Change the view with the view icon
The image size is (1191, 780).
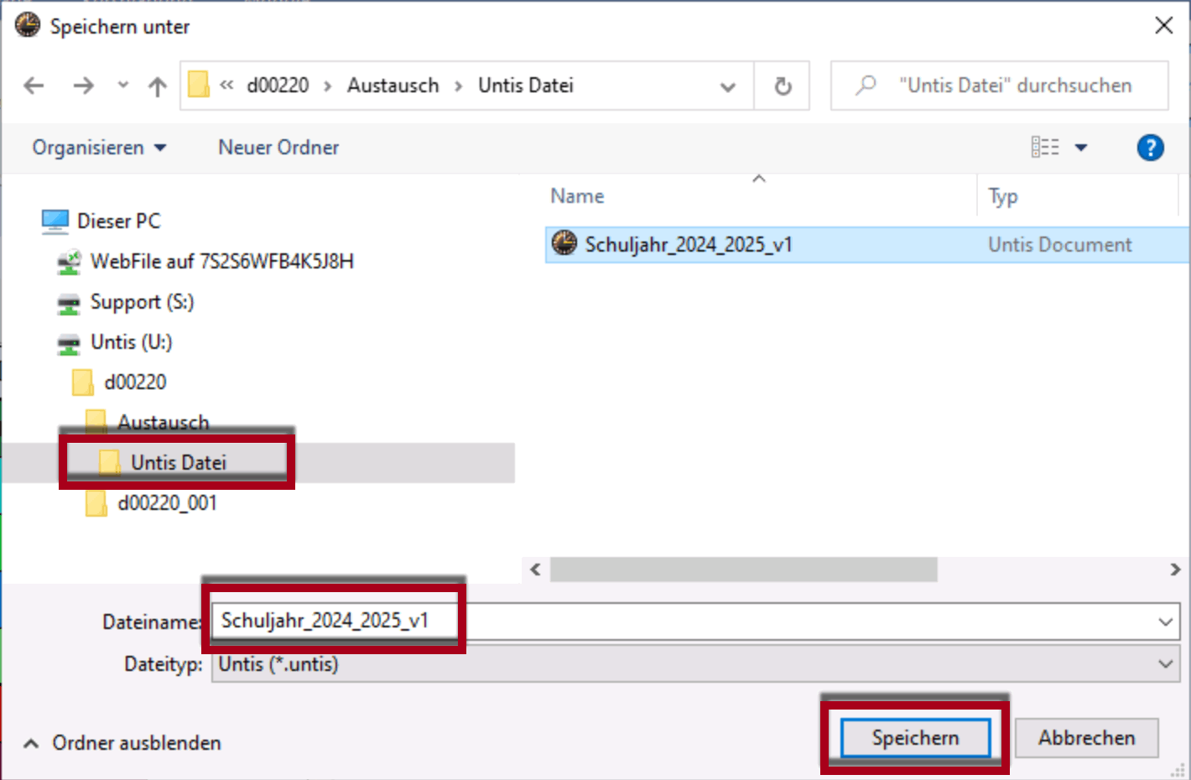click(1045, 148)
